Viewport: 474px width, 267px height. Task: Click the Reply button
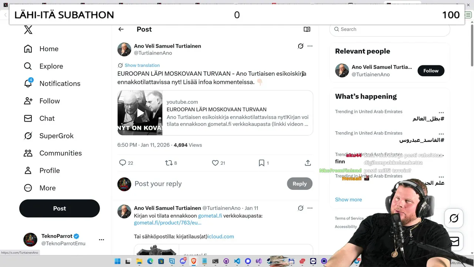[300, 184]
